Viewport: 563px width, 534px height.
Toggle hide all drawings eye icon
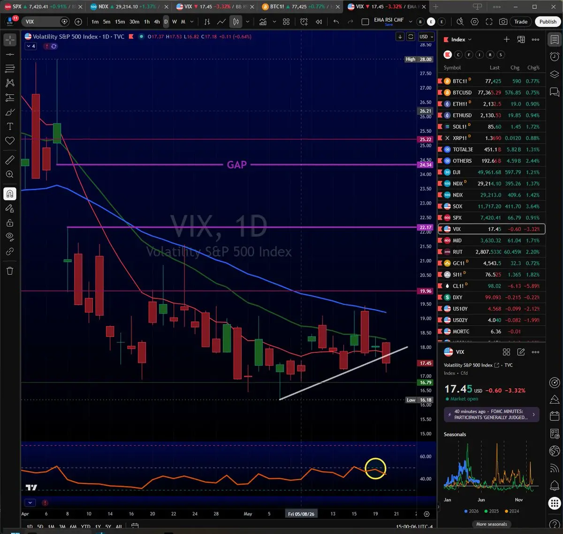[x=10, y=236]
